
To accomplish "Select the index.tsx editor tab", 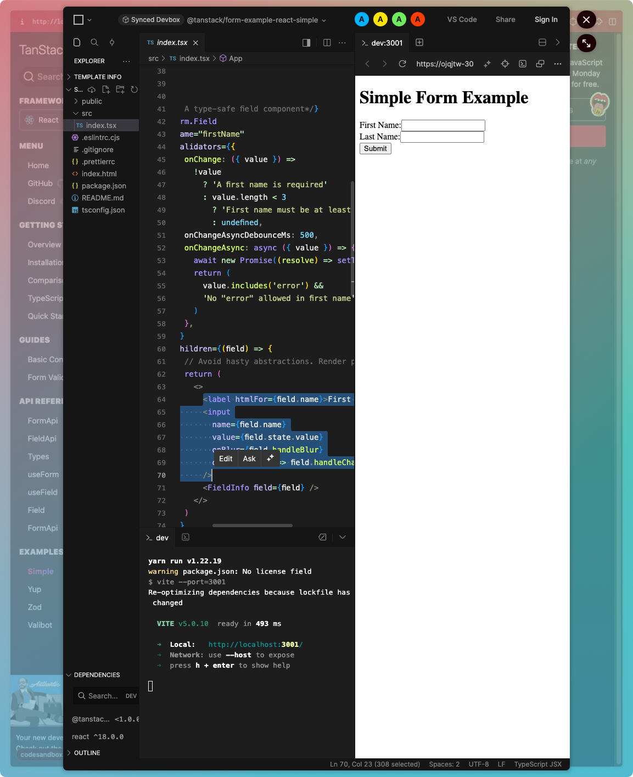I will pos(172,43).
